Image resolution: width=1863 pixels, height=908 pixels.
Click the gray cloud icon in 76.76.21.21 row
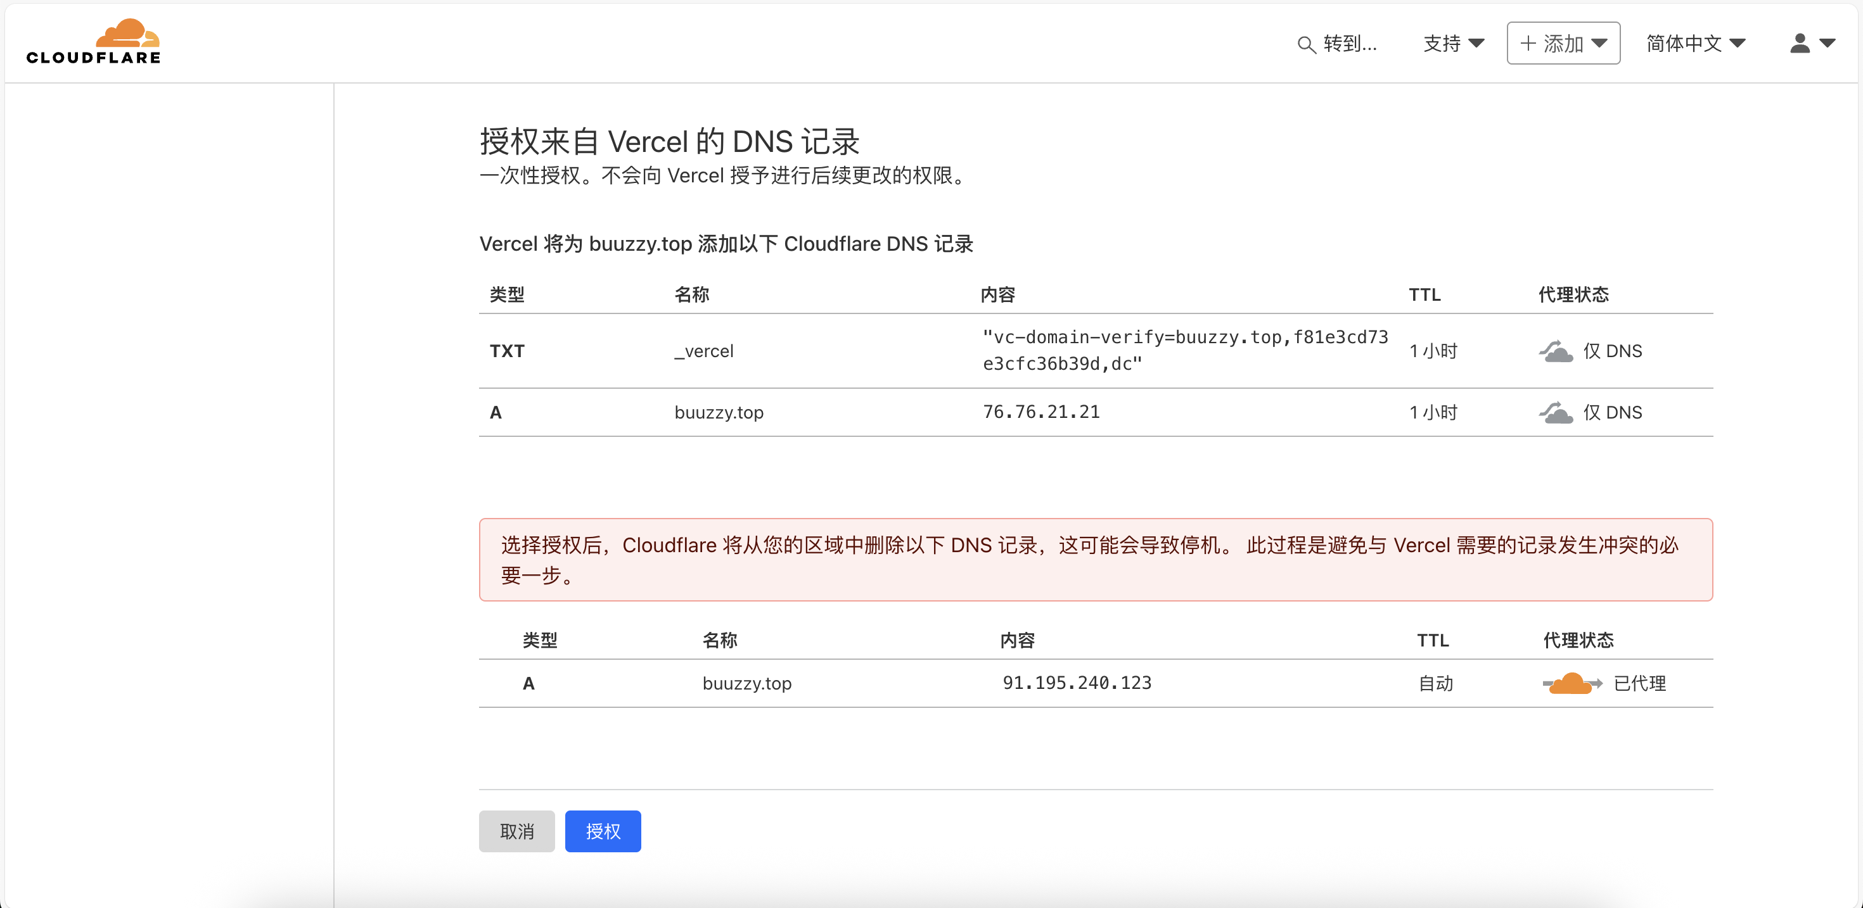(x=1556, y=413)
